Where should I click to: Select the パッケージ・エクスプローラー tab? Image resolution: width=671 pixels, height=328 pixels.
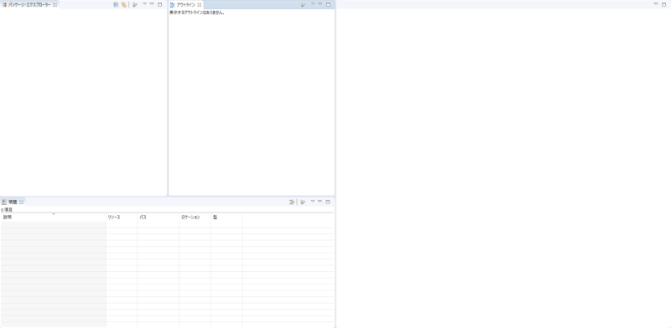click(27, 5)
